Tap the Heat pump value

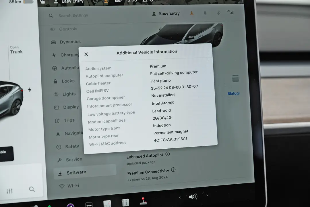[x=160, y=81]
